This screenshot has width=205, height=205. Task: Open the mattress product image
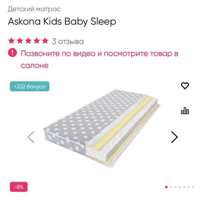(x=102, y=128)
